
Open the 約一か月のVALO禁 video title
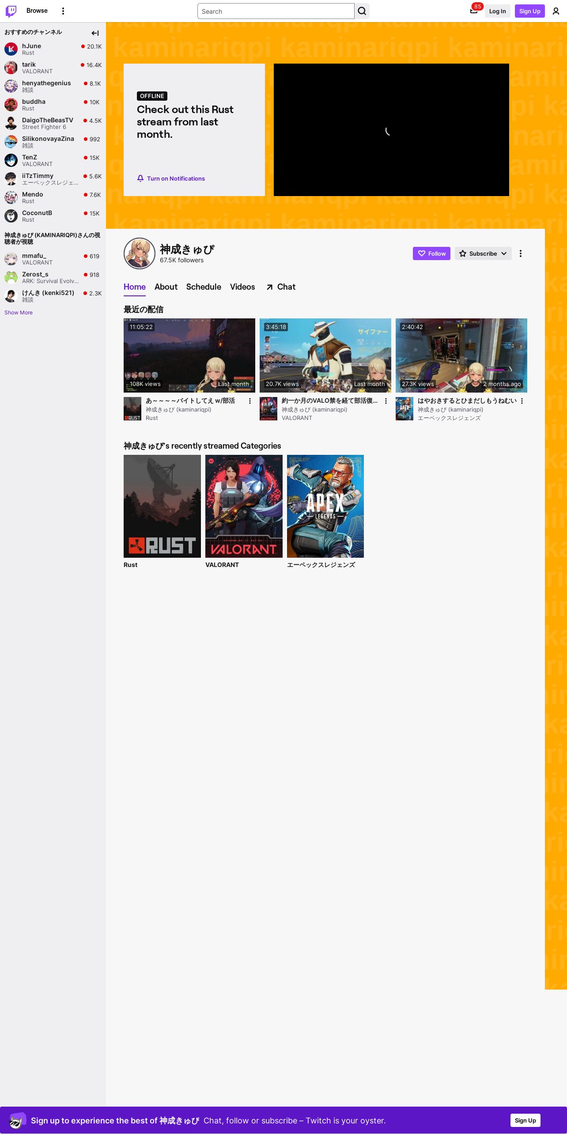[329, 401]
